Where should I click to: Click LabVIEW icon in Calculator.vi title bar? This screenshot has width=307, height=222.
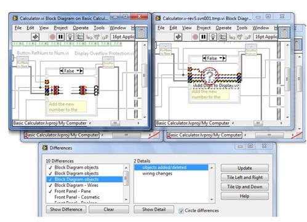(15, 18)
